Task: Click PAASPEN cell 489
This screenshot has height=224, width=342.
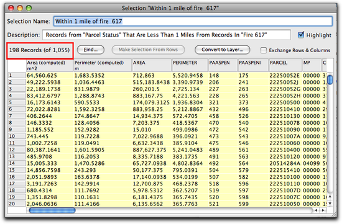Action: click(x=214, y=150)
